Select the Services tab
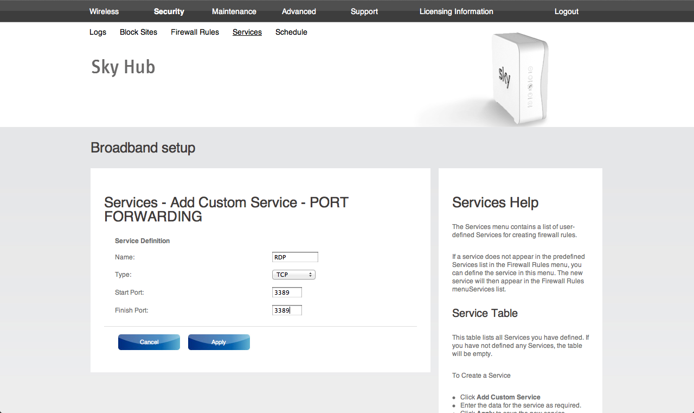 tap(247, 32)
